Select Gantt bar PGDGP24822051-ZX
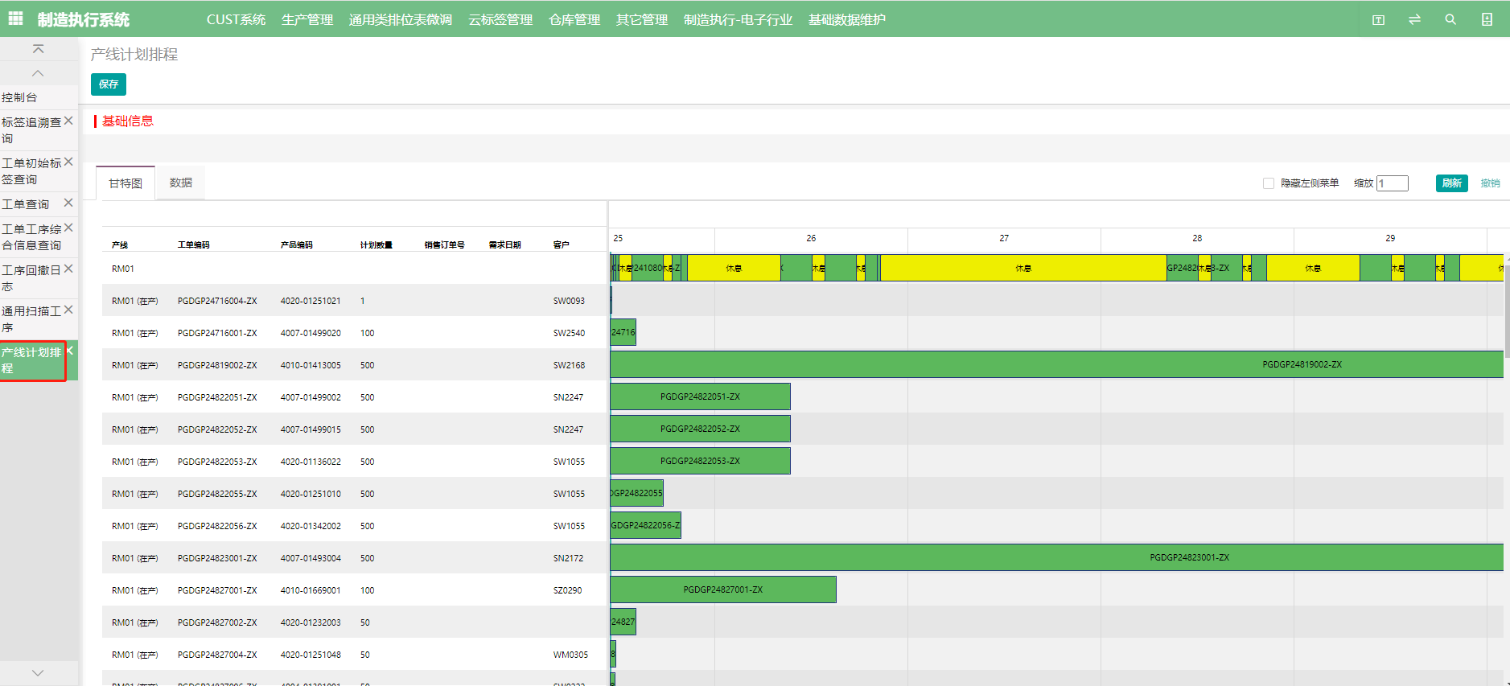The image size is (1510, 686). (x=701, y=396)
